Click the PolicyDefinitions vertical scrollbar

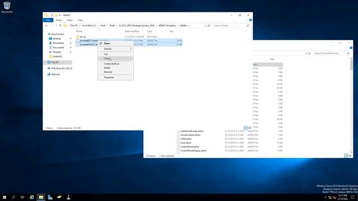[x=351, y=65]
